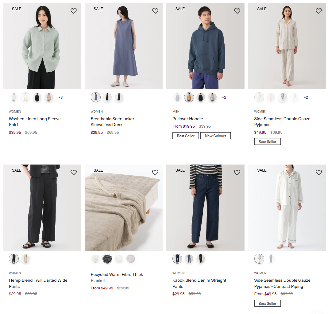328x314 pixels.
Task: Select dark grey swatch for Fibre Blanket
Action: click(x=107, y=259)
